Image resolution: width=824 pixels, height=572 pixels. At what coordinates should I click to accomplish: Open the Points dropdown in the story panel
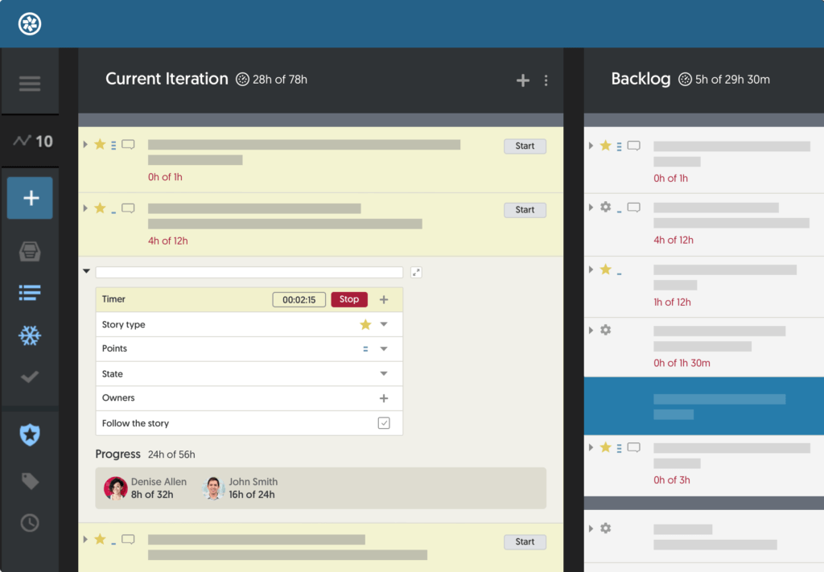[385, 348]
